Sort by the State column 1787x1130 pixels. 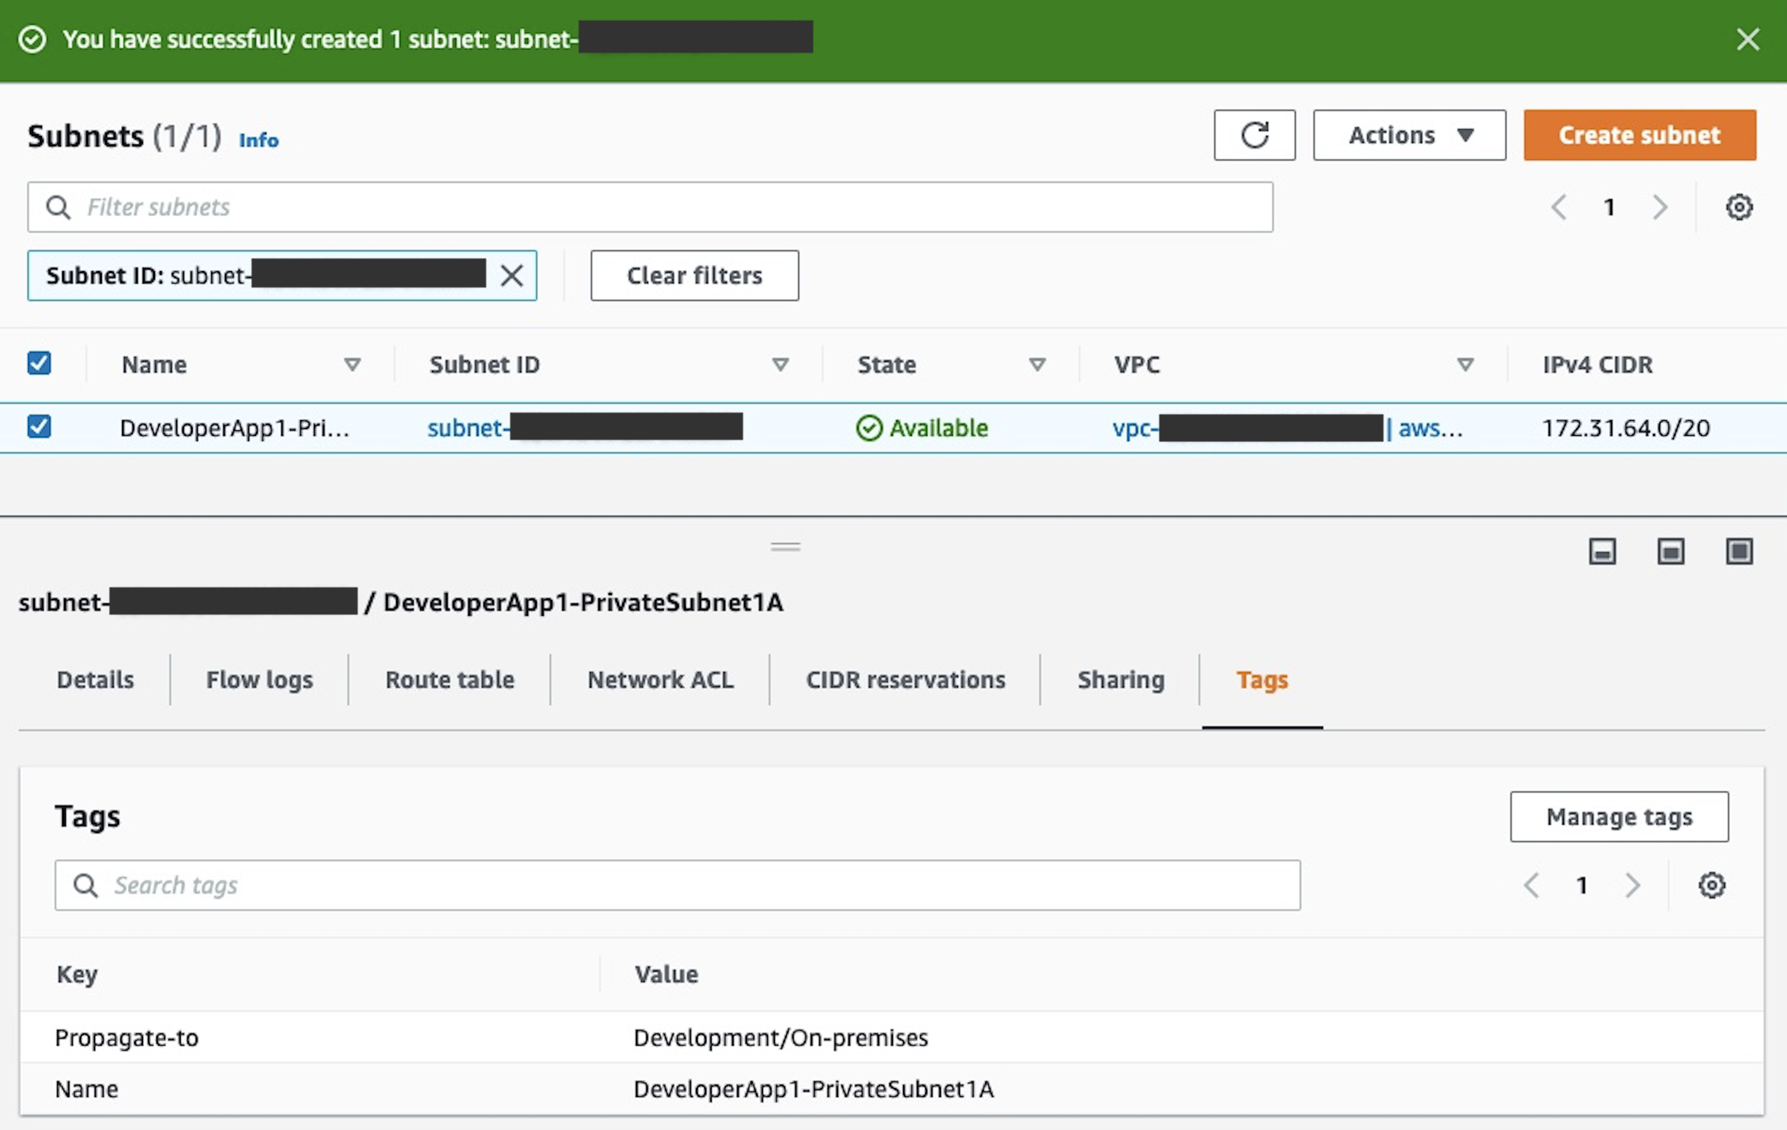(x=1037, y=364)
